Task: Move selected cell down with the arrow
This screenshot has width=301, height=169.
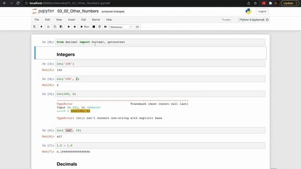Action: [x=75, y=27]
